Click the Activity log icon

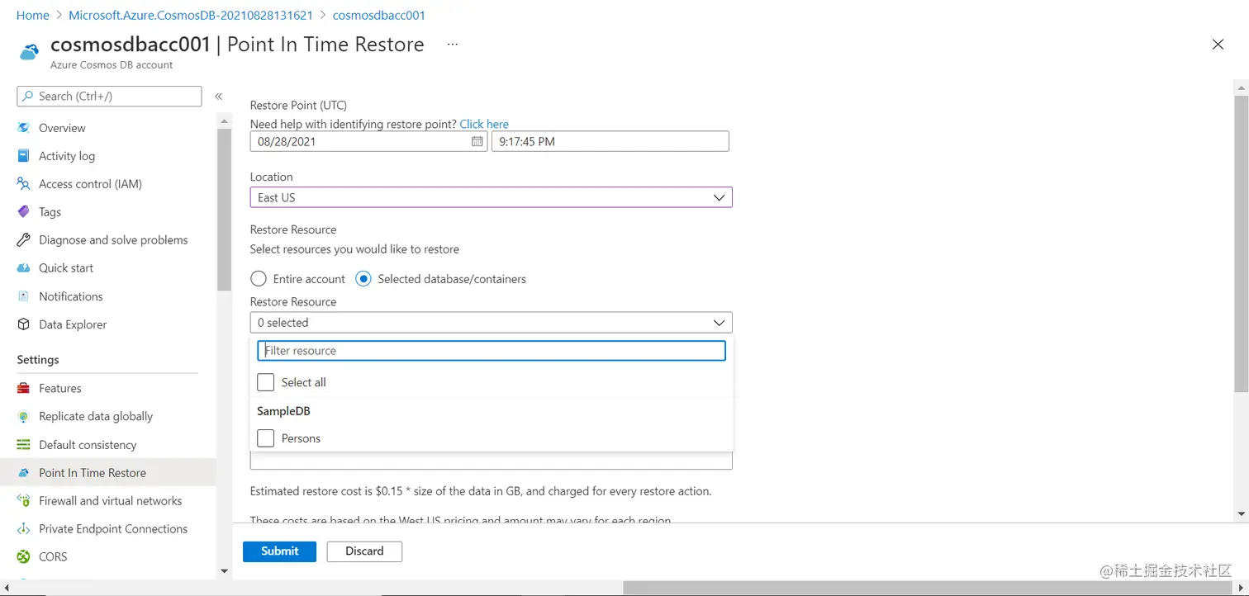click(24, 156)
